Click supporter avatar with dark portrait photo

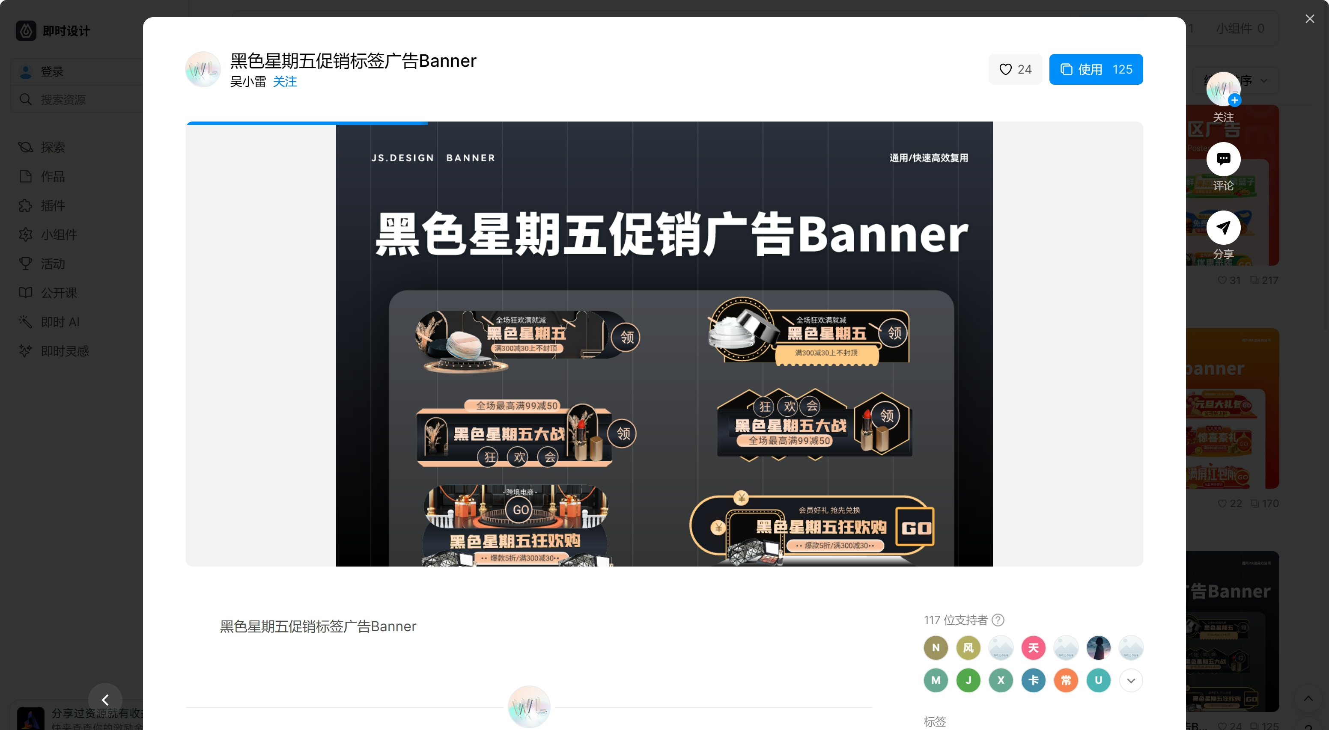pos(1098,647)
